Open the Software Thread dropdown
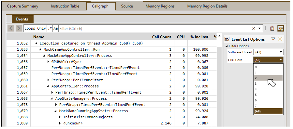293x129 pixels. coord(268,52)
